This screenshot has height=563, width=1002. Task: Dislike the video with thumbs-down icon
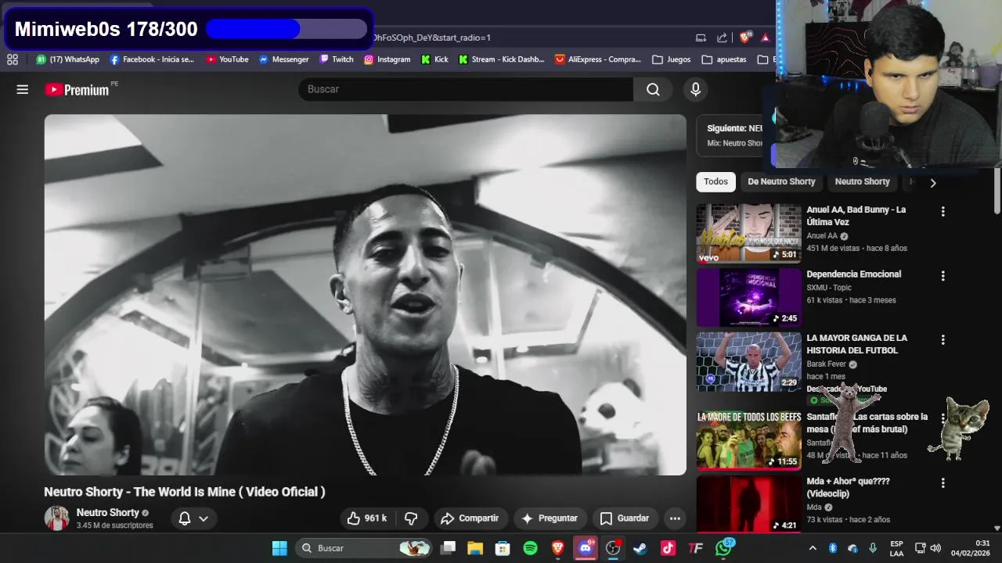[411, 518]
